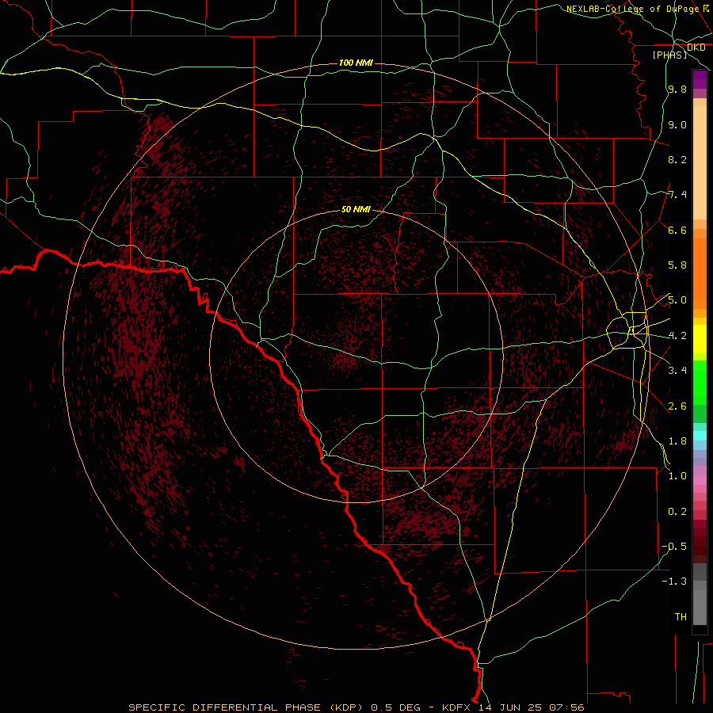Click the 5.0 scale value
The image size is (713, 713).
click(677, 300)
